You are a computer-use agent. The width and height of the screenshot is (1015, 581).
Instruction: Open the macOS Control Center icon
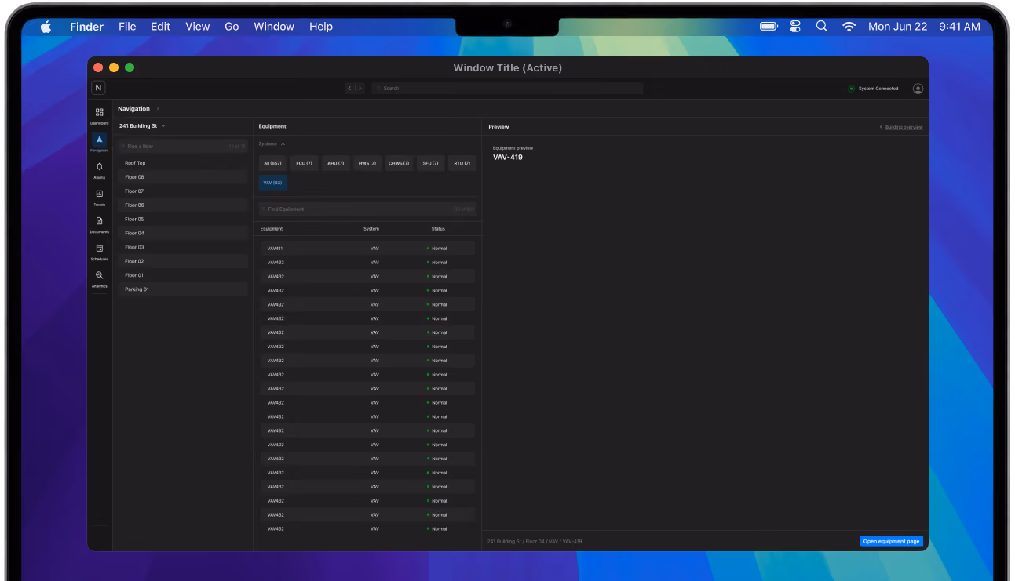click(795, 27)
